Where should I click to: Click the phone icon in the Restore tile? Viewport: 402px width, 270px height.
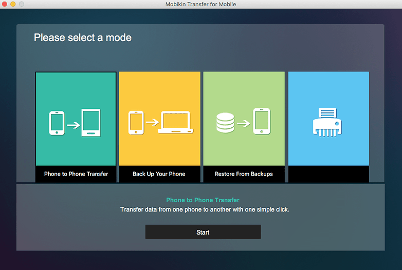[x=262, y=122]
